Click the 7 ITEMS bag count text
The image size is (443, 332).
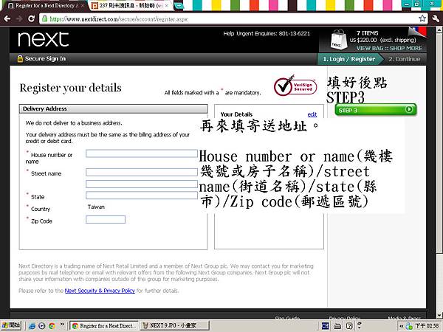367,33
